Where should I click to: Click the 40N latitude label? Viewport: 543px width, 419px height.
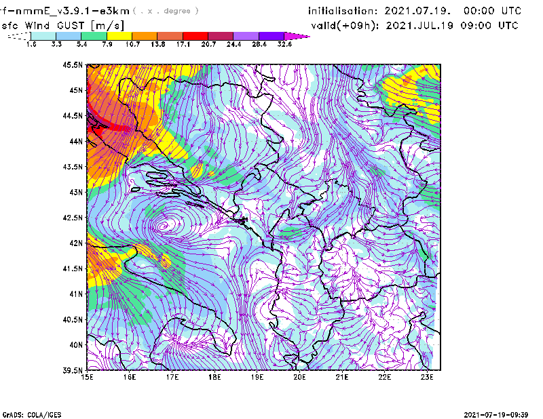[x=76, y=345]
